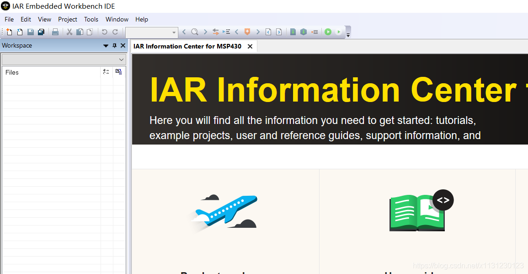This screenshot has height=274, width=528.
Task: Close the IAR Information Center tab
Action: coord(250,46)
